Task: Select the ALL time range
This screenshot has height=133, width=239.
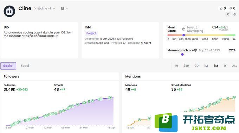Action: coord(234,66)
